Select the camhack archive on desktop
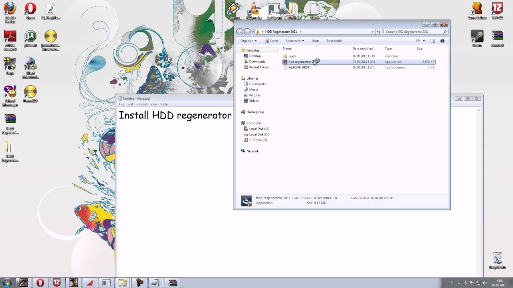This screenshot has height=288, width=513. (497, 39)
